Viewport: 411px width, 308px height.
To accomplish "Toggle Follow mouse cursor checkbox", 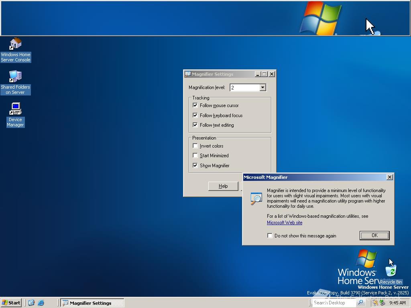I will pos(195,105).
